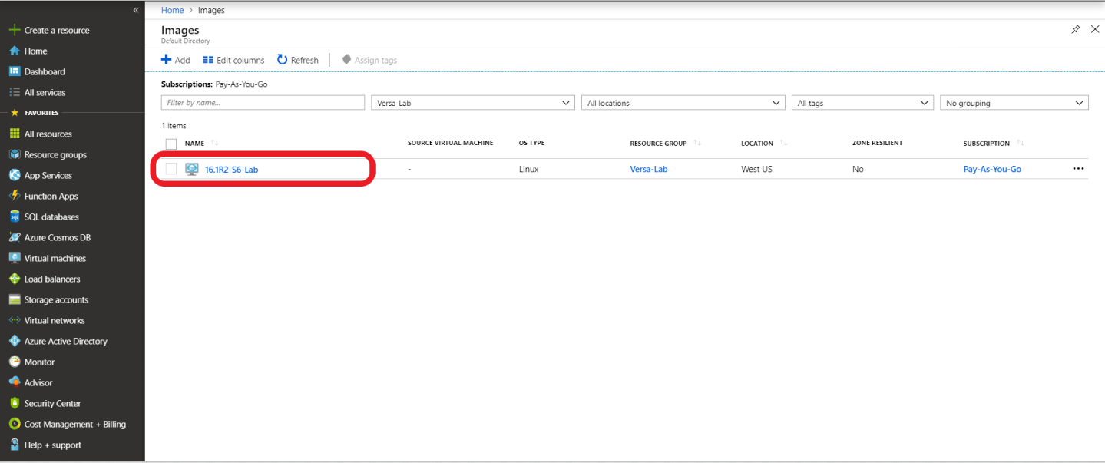Open the Versa-Lab resource group link
1105x463 pixels.
[x=649, y=169]
